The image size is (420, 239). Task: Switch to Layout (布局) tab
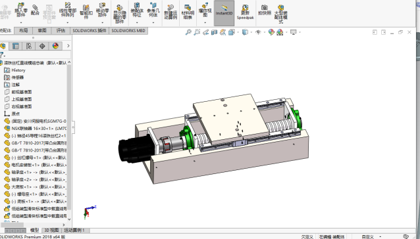tap(23, 31)
